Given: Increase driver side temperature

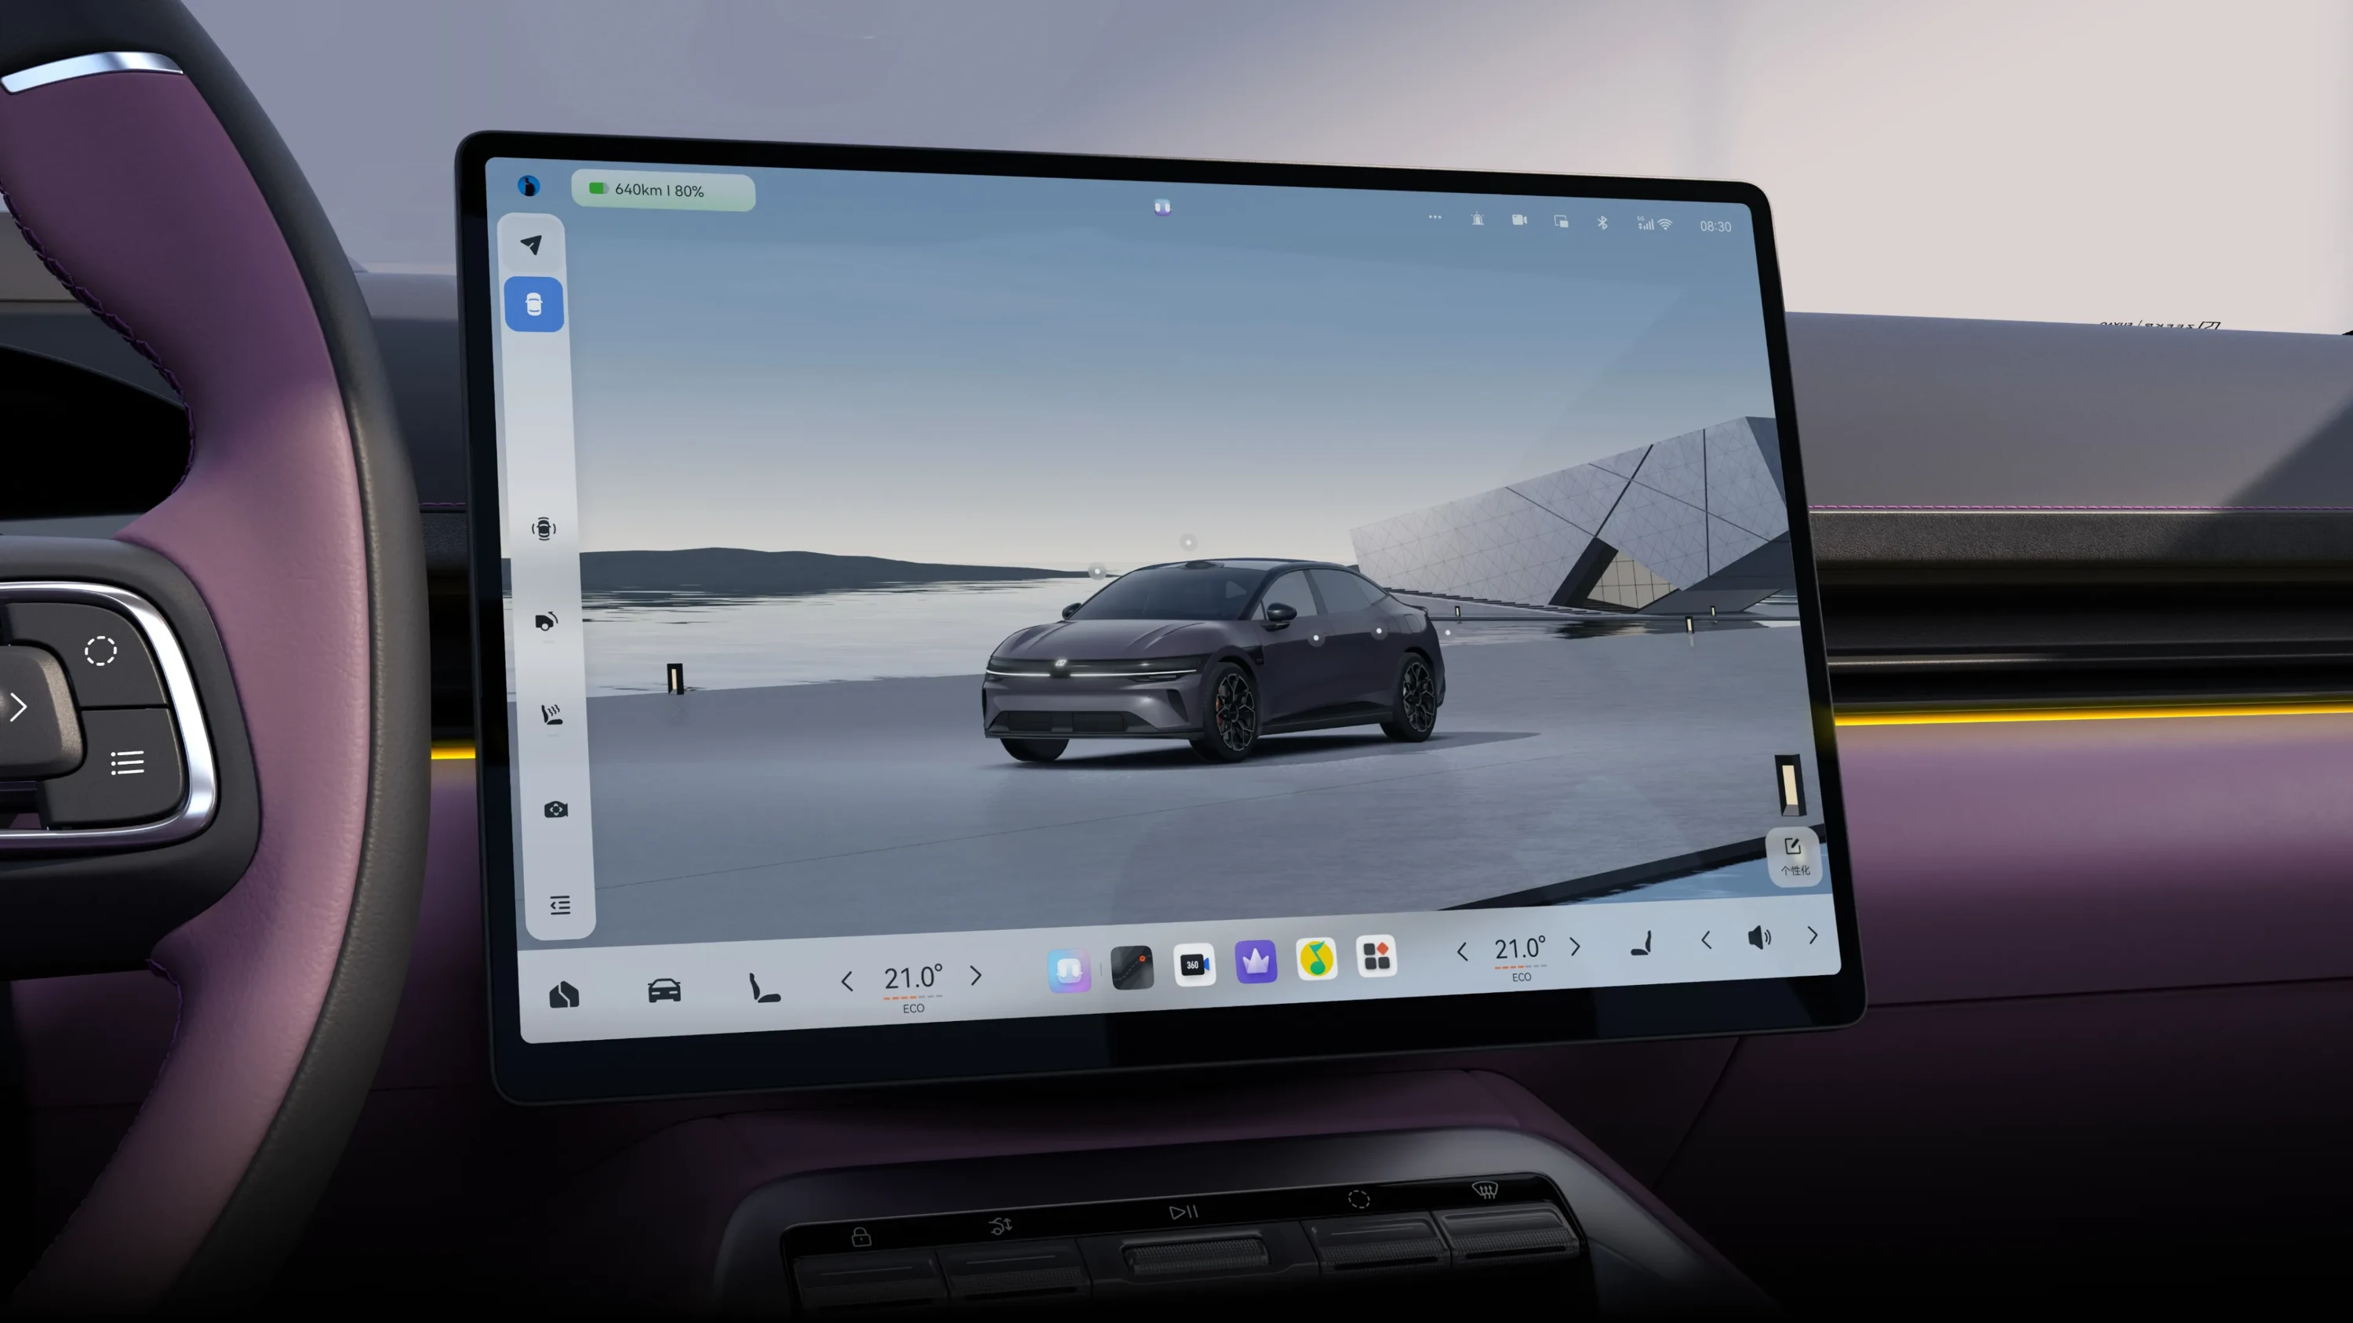Looking at the screenshot, I should pyautogui.click(x=976, y=976).
